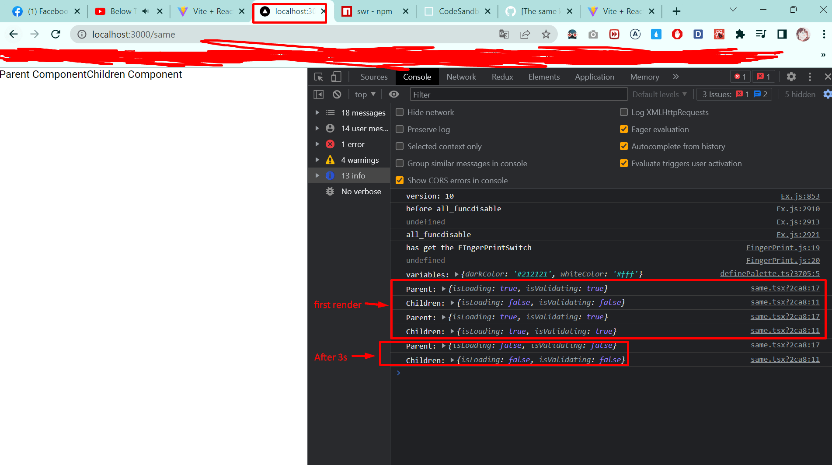Image resolution: width=832 pixels, height=465 pixels.
Task: Clear the console with the circle-slash icon
Action: click(x=337, y=94)
